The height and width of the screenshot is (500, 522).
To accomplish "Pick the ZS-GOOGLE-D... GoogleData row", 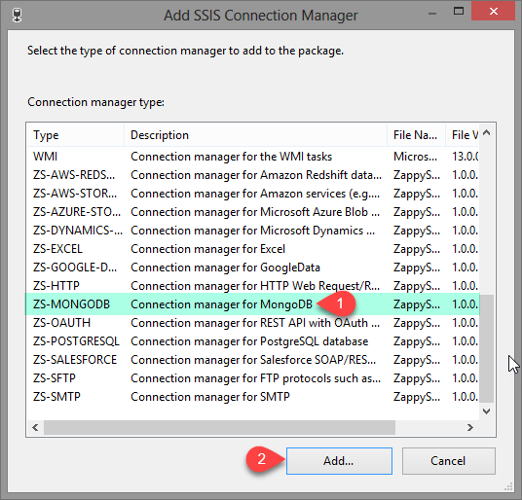I will pyautogui.click(x=252, y=268).
